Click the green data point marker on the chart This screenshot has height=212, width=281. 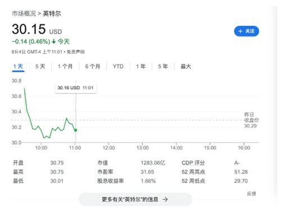click(76, 130)
